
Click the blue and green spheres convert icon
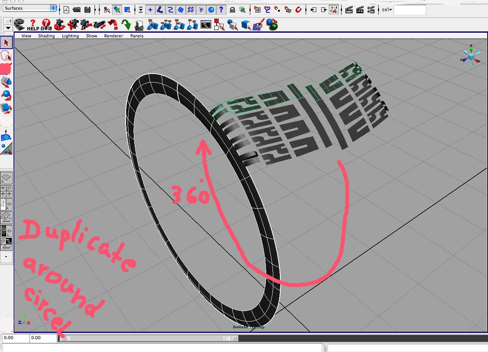[x=272, y=25]
